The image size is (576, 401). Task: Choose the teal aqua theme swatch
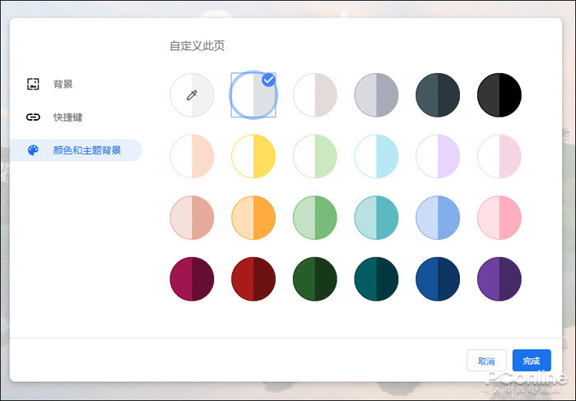[x=376, y=218]
